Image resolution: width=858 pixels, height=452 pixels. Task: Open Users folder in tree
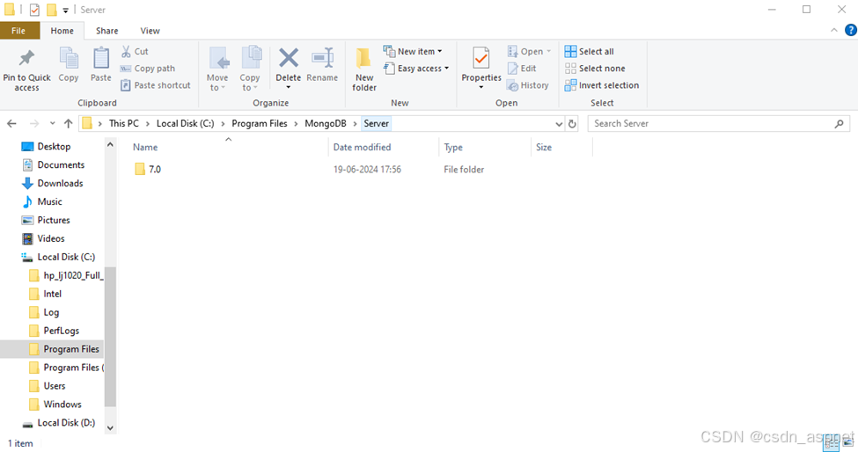[x=55, y=386]
